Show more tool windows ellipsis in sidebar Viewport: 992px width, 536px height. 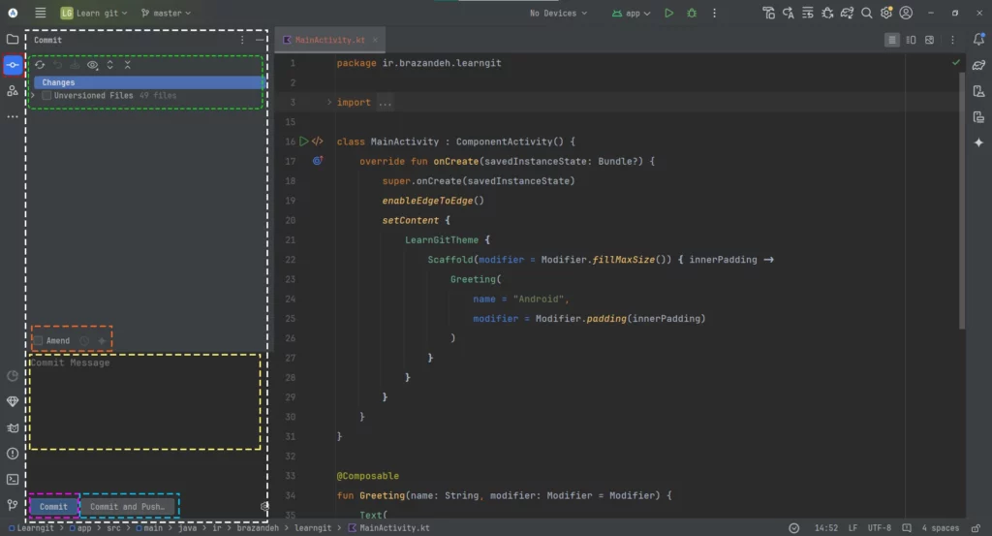click(12, 116)
